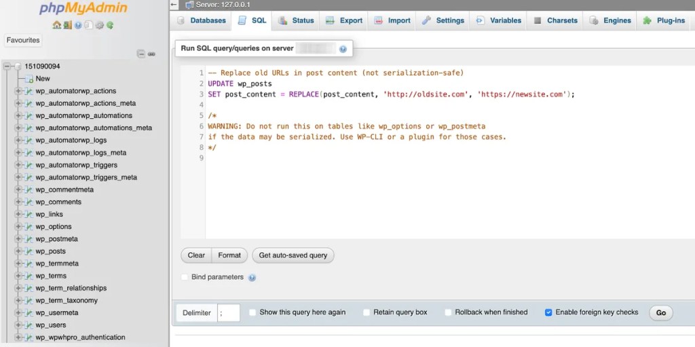695x347 pixels.
Task: Clear the SQL query box
Action: point(196,255)
